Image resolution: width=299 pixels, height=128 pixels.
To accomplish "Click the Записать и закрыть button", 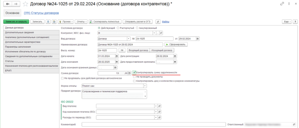I will pyautogui.click(x=16, y=22).
